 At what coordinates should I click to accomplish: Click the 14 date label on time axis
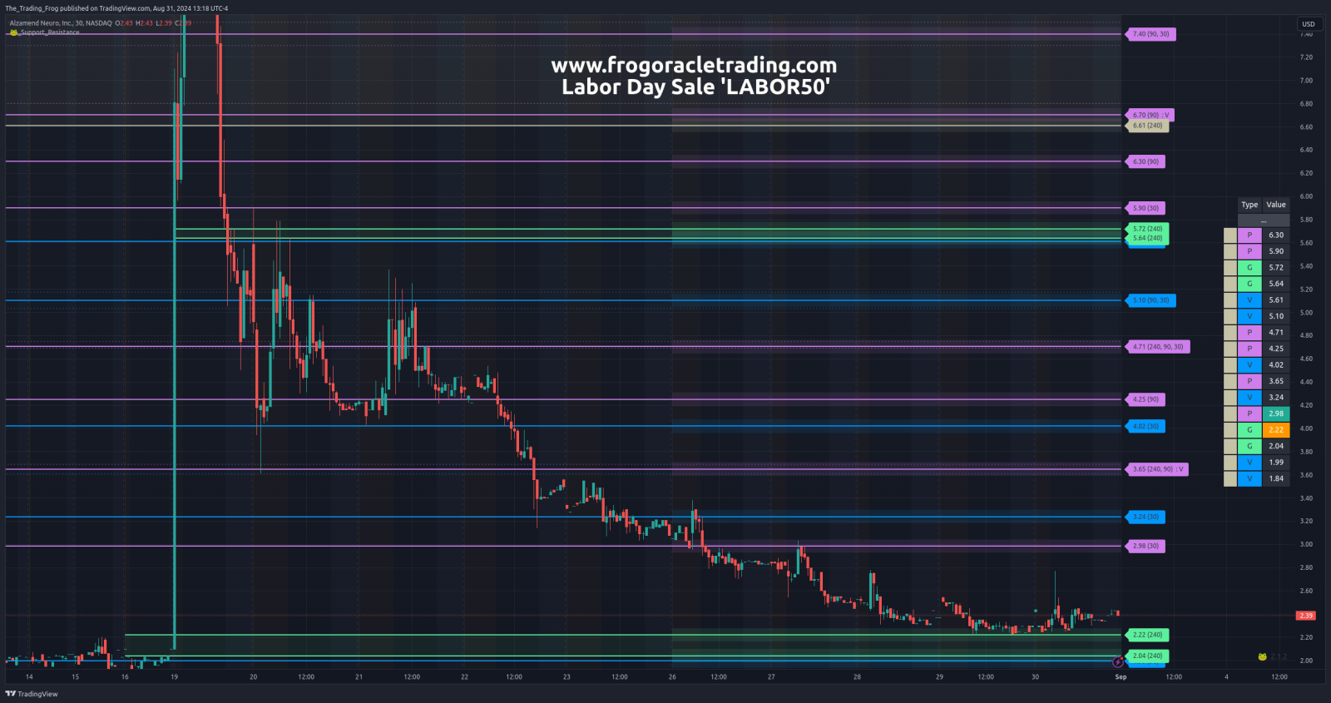(x=29, y=677)
